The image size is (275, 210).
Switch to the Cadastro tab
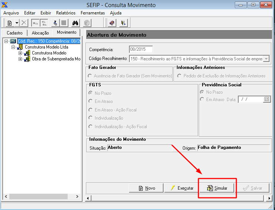(14, 33)
